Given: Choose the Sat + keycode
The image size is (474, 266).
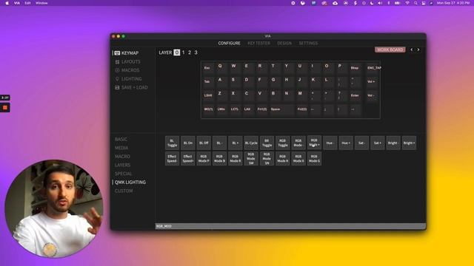Looking at the screenshot, I should click(377, 143).
